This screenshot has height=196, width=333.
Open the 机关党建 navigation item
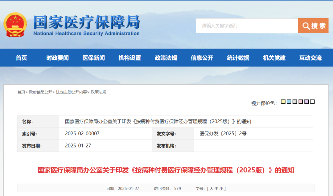[274, 58]
